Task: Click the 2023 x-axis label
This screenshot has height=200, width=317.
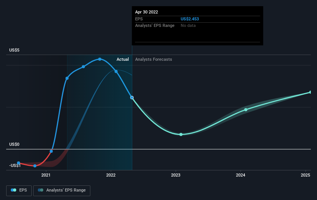Action: click(176, 175)
